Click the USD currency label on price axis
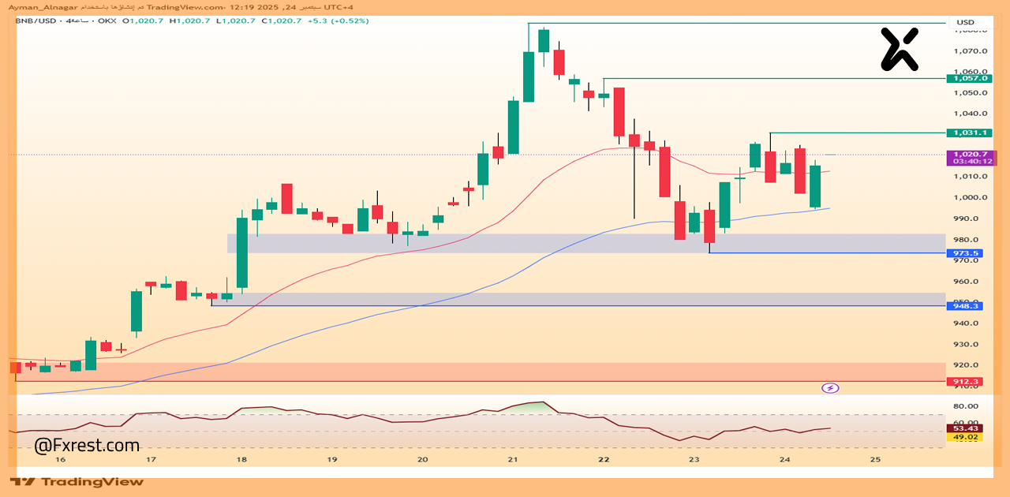The width and height of the screenshot is (1010, 497). 965,22
